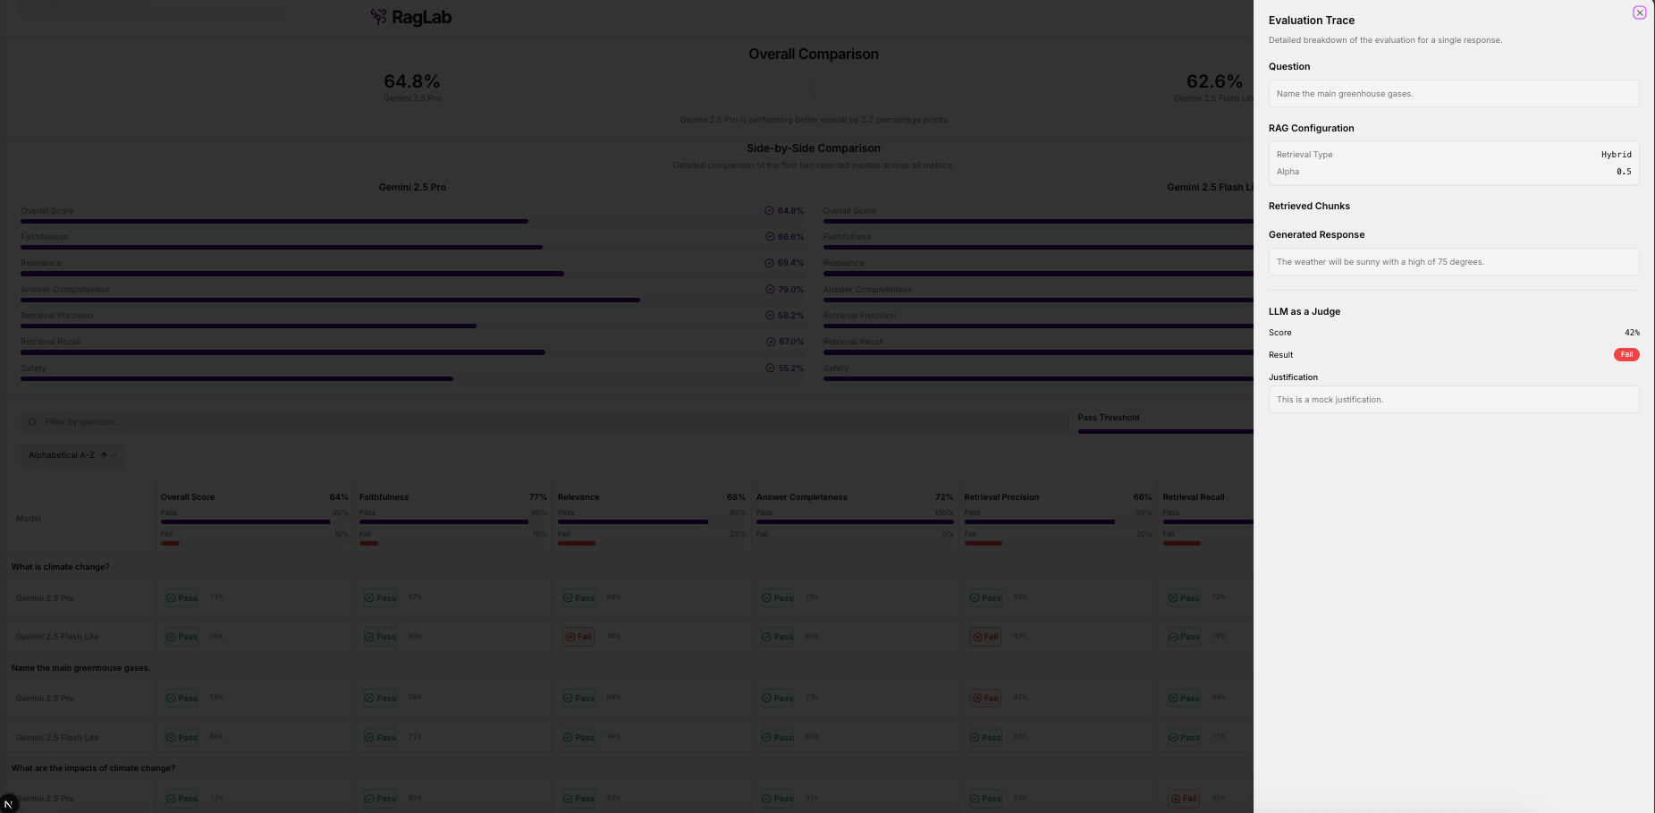This screenshot has height=813, width=1655.
Task: Click the check icon beside 79.0% Answer Completeness
Action: point(769,290)
